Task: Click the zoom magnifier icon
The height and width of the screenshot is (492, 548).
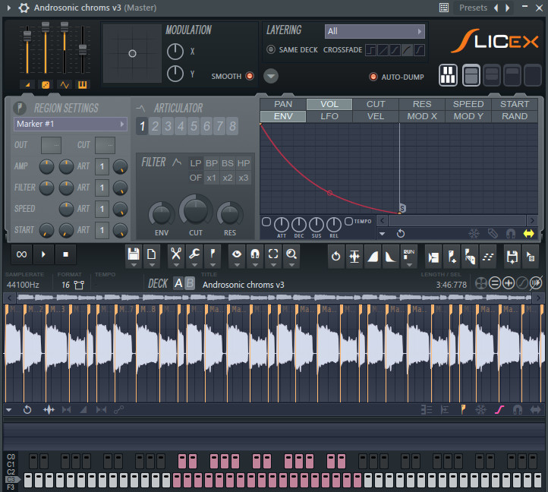Action: pos(291,254)
